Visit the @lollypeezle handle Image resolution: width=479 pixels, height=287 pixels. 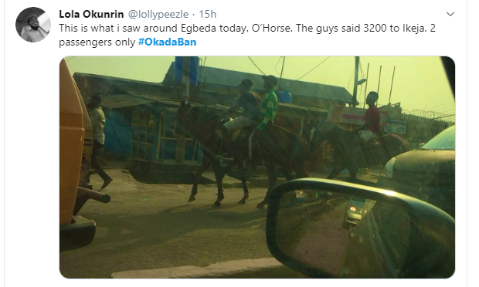(158, 14)
